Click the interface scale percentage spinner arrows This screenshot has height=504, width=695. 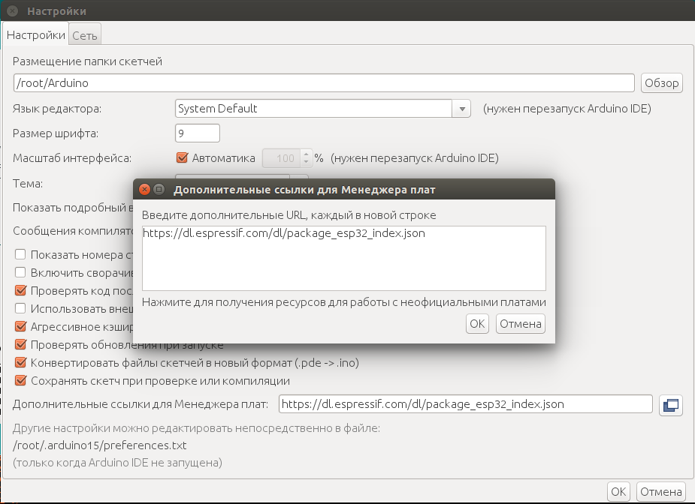tap(306, 158)
